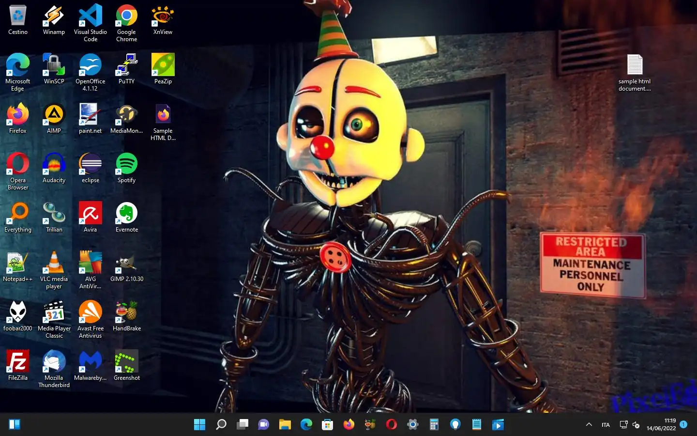This screenshot has height=436, width=697.
Task: Select the Firefox desktop shortcut
Action: tap(18, 119)
